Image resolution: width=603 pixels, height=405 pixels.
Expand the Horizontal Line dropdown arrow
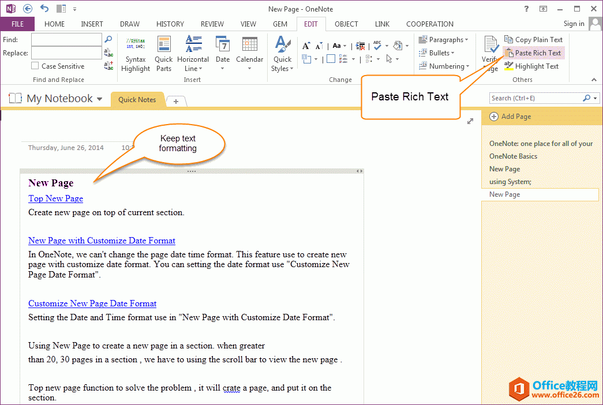coord(201,69)
